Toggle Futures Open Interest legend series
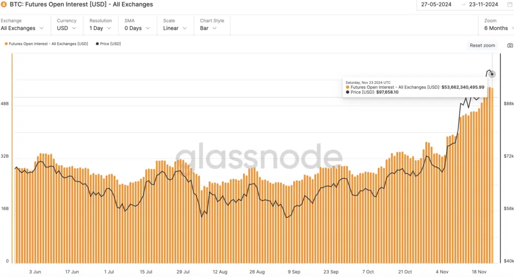The image size is (514, 277). pos(48,44)
